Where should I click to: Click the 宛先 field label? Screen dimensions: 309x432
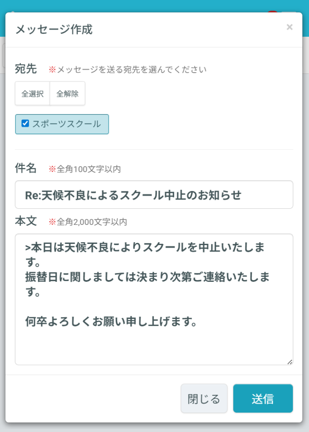(26, 69)
